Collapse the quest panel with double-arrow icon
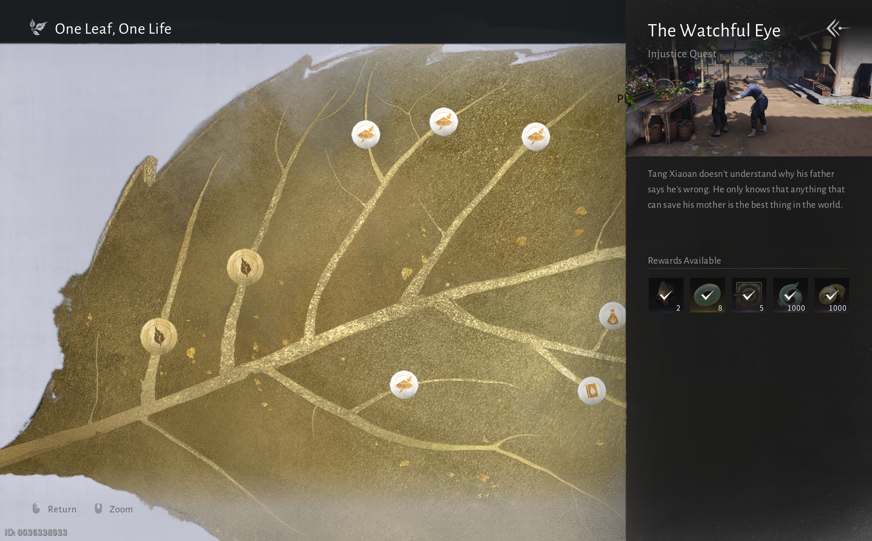This screenshot has width=872, height=541. pyautogui.click(x=837, y=28)
